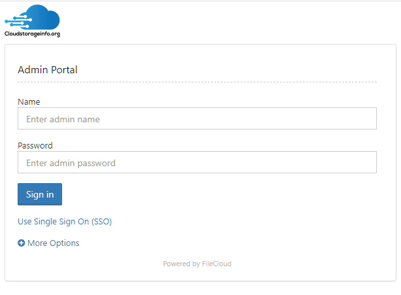The height and width of the screenshot is (295, 401).
Task: Focus the admin name input field
Action: coord(197,118)
